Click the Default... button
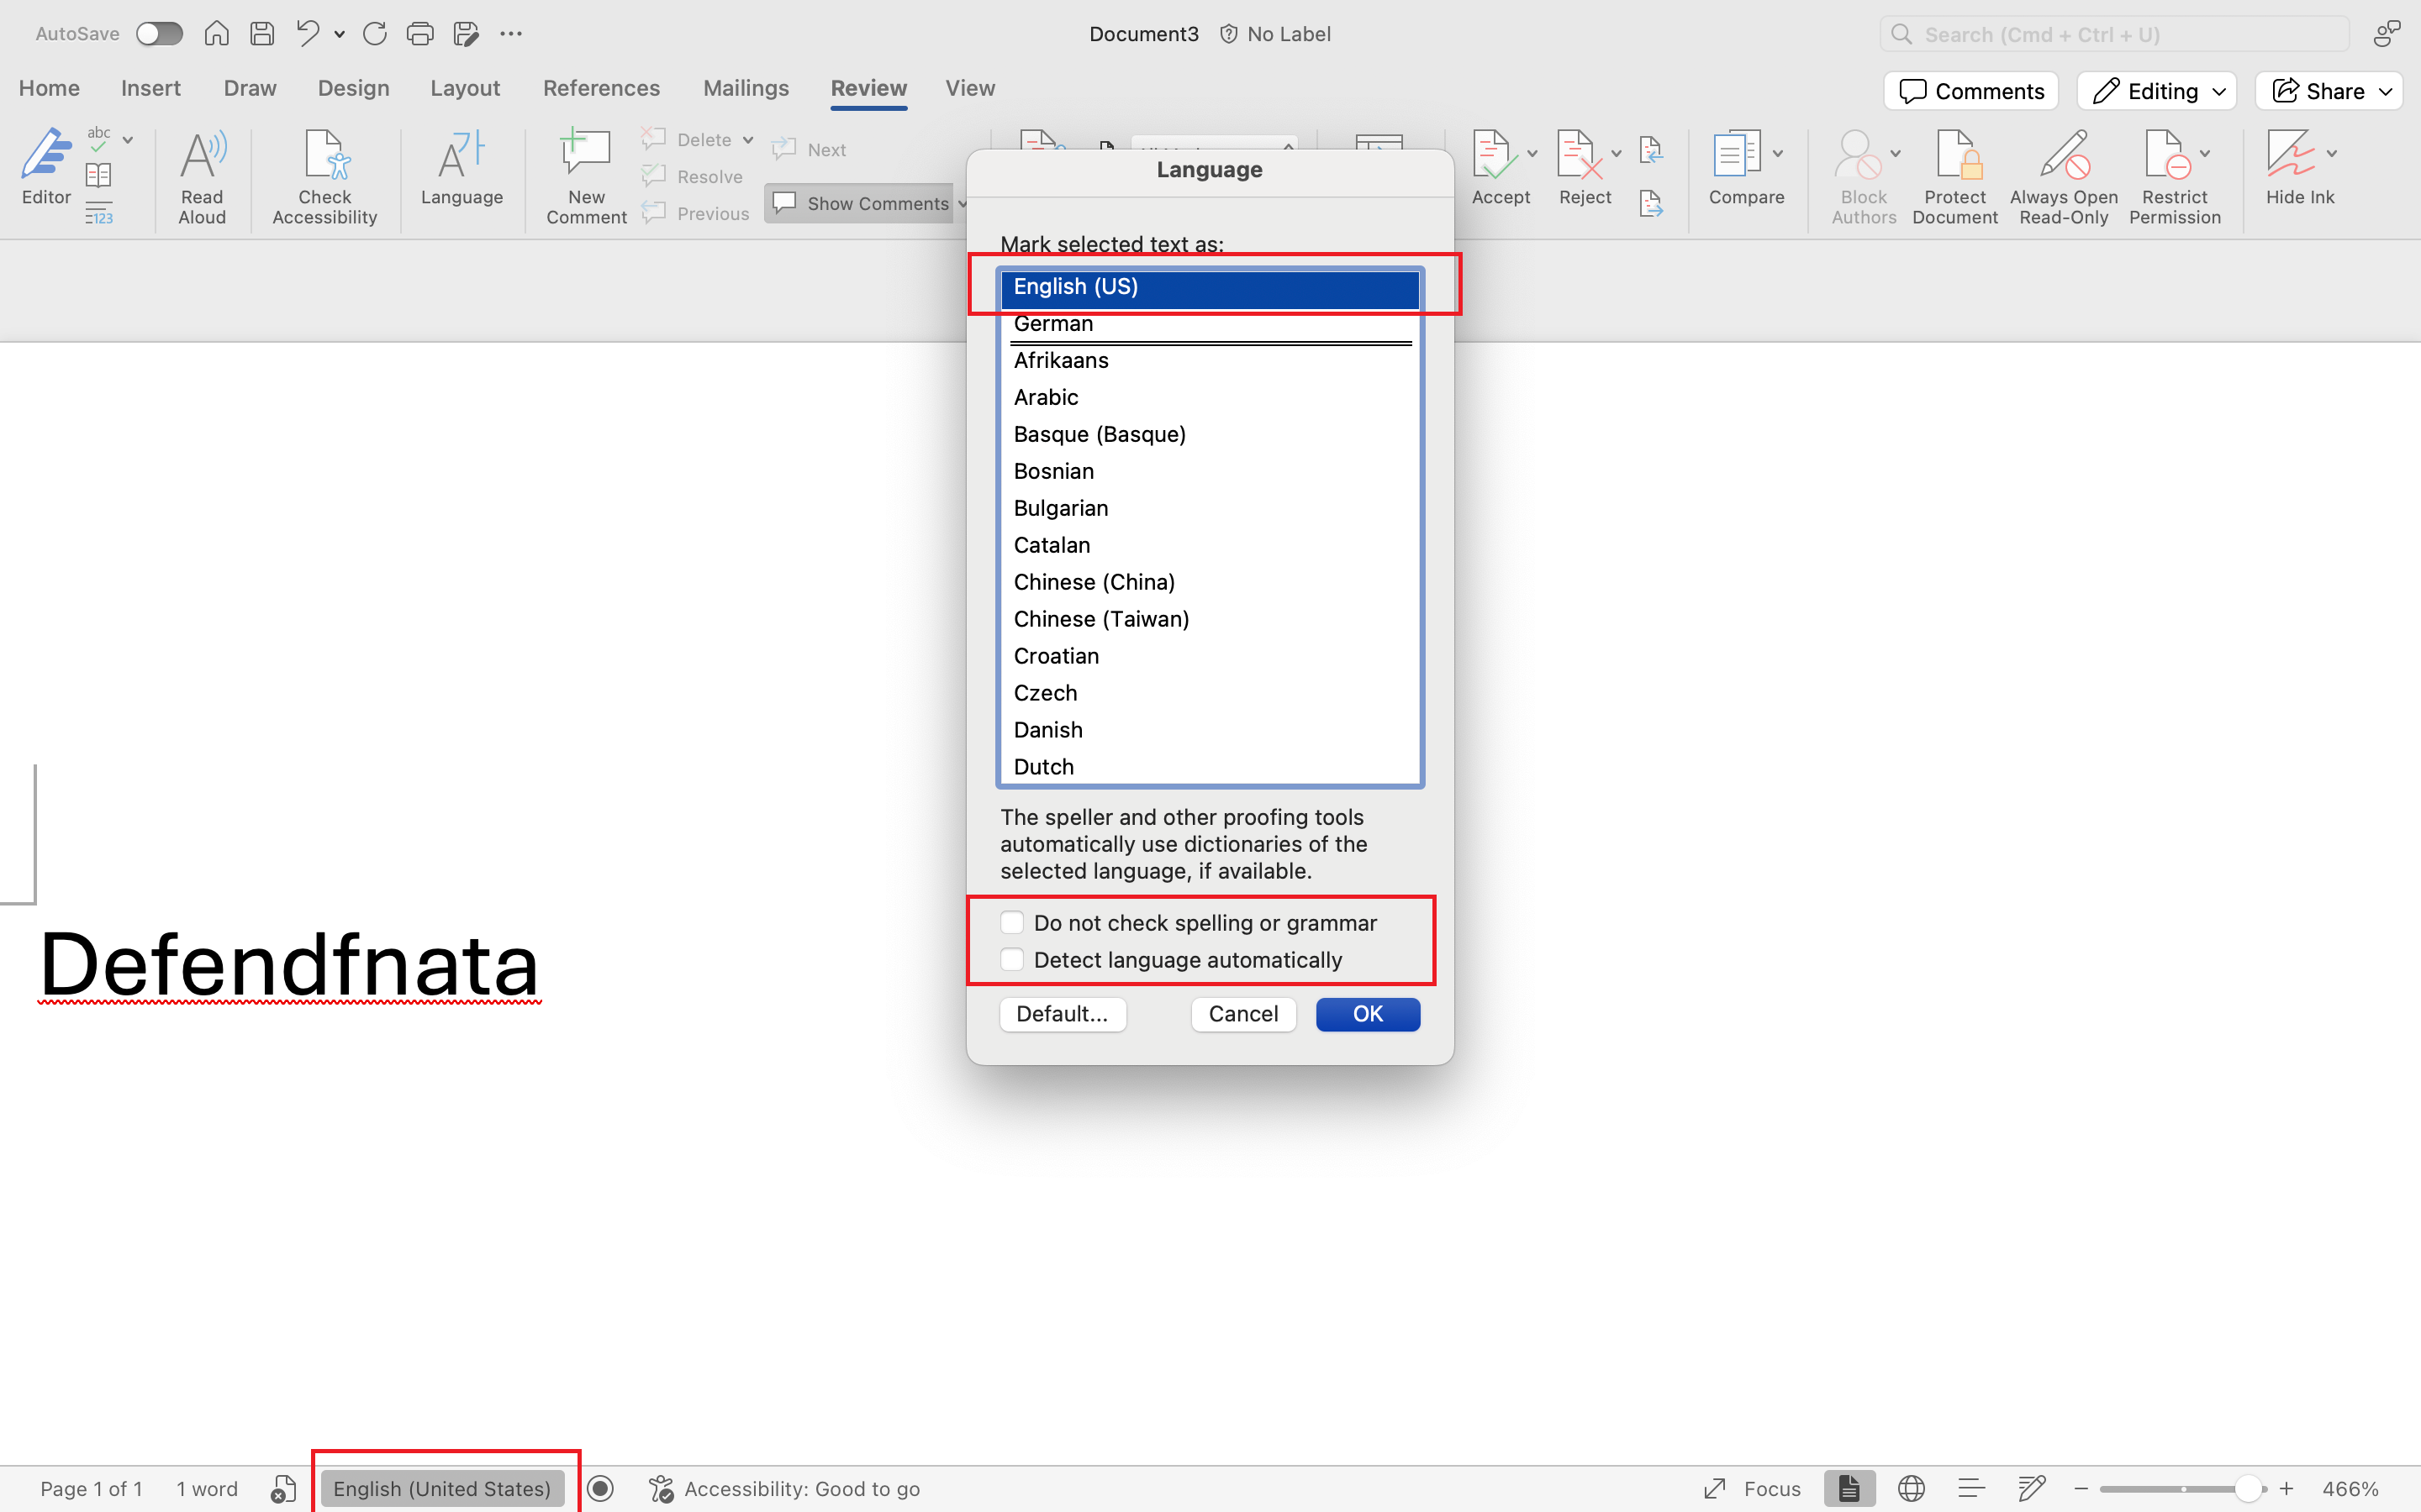This screenshot has height=1512, width=2421. click(1062, 1014)
